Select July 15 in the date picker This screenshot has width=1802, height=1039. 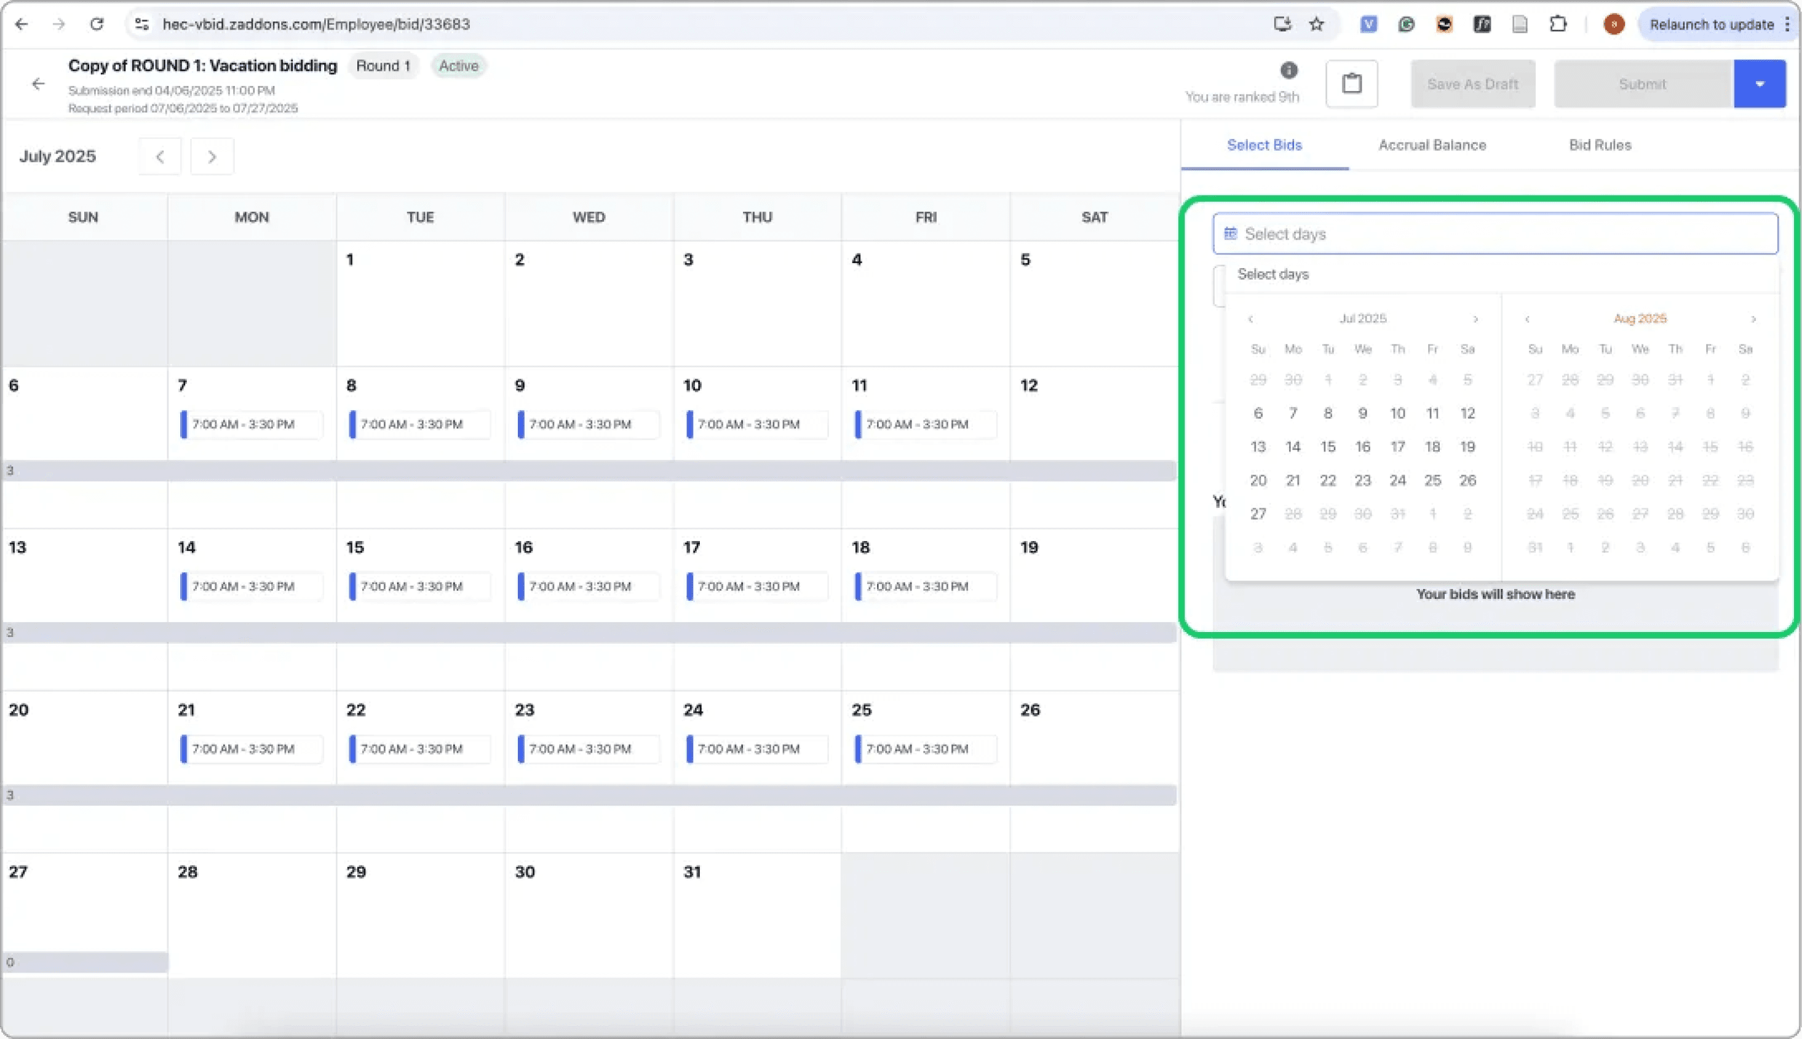pos(1327,447)
